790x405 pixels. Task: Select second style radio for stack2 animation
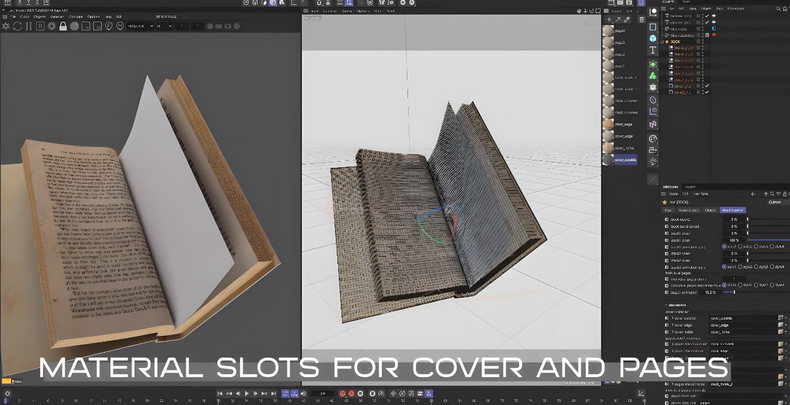pos(741,267)
